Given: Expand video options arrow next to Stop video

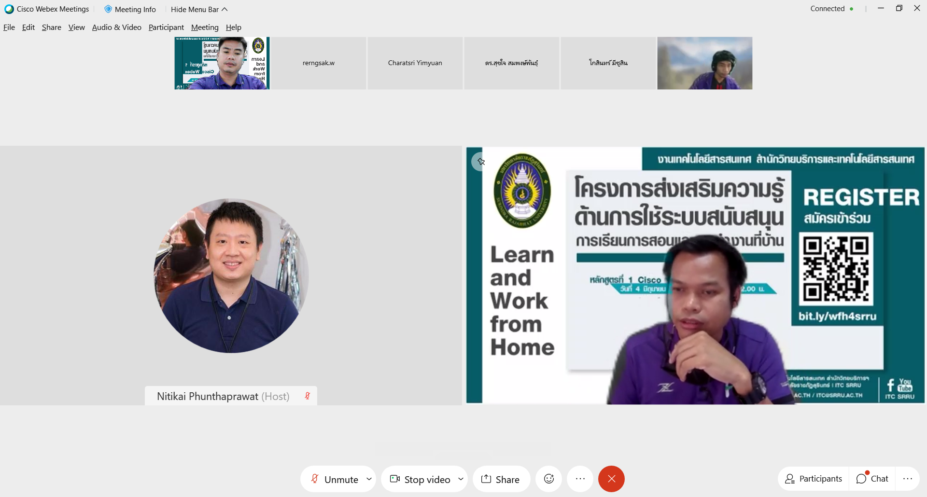Looking at the screenshot, I should tap(461, 479).
